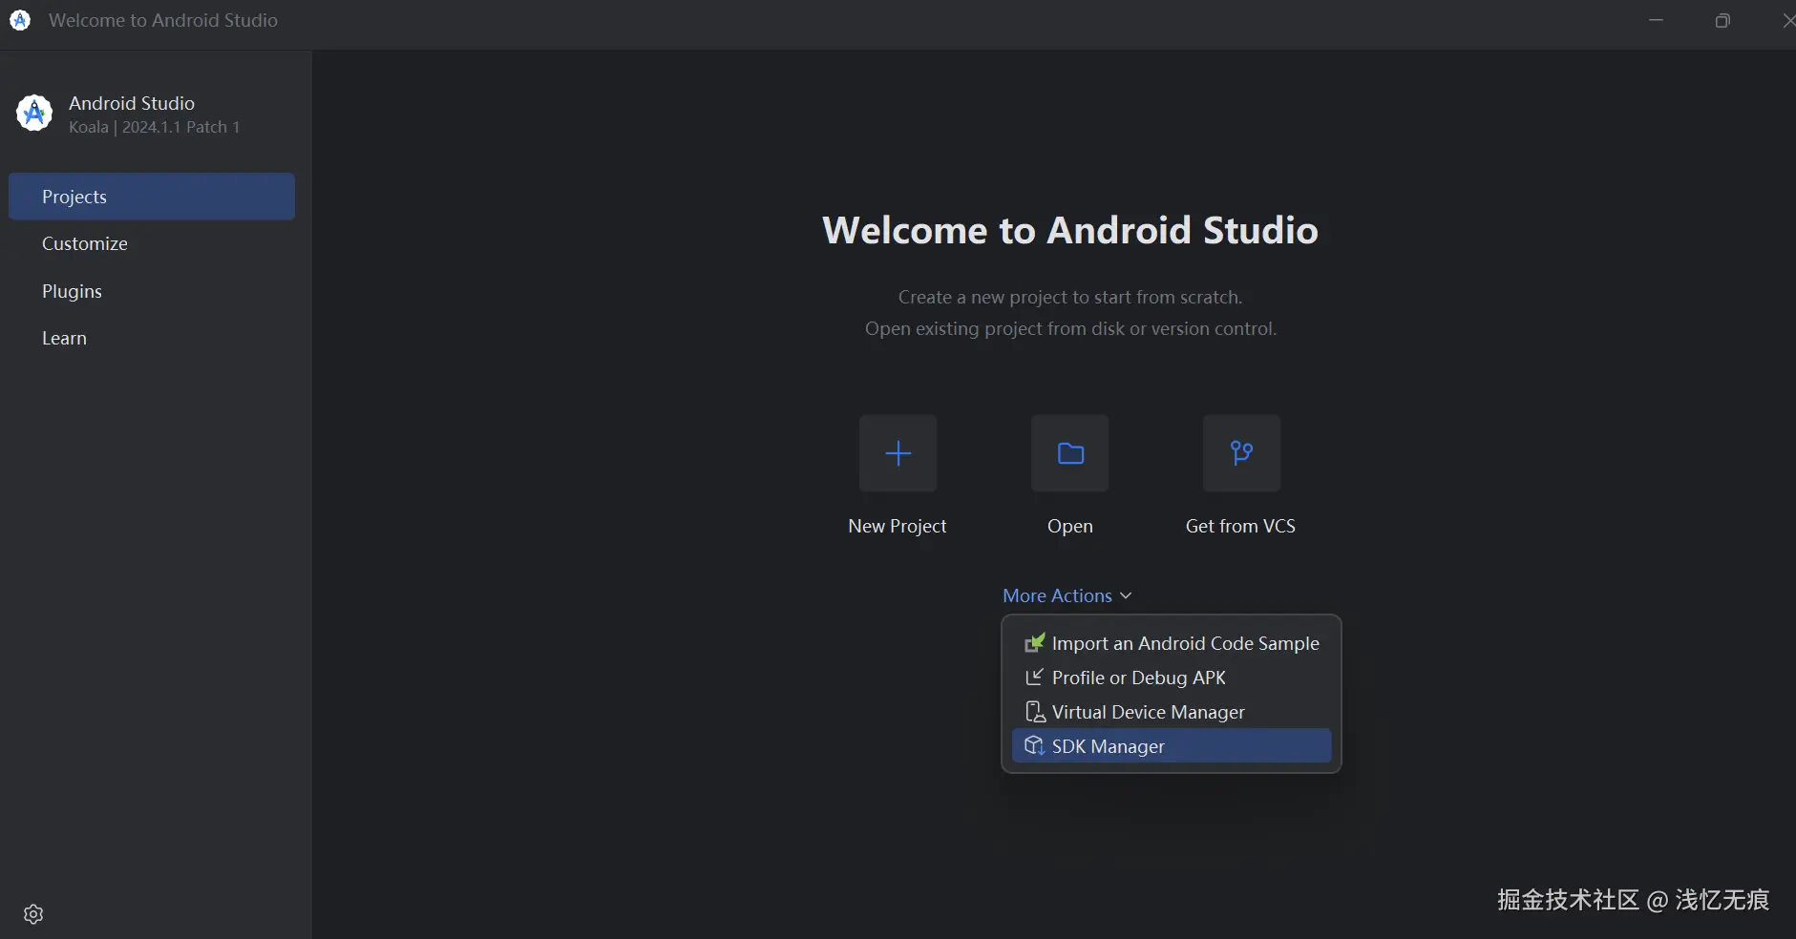This screenshot has height=939, width=1796.
Task: Select Profile or Debug APK entry
Action: (x=1172, y=678)
